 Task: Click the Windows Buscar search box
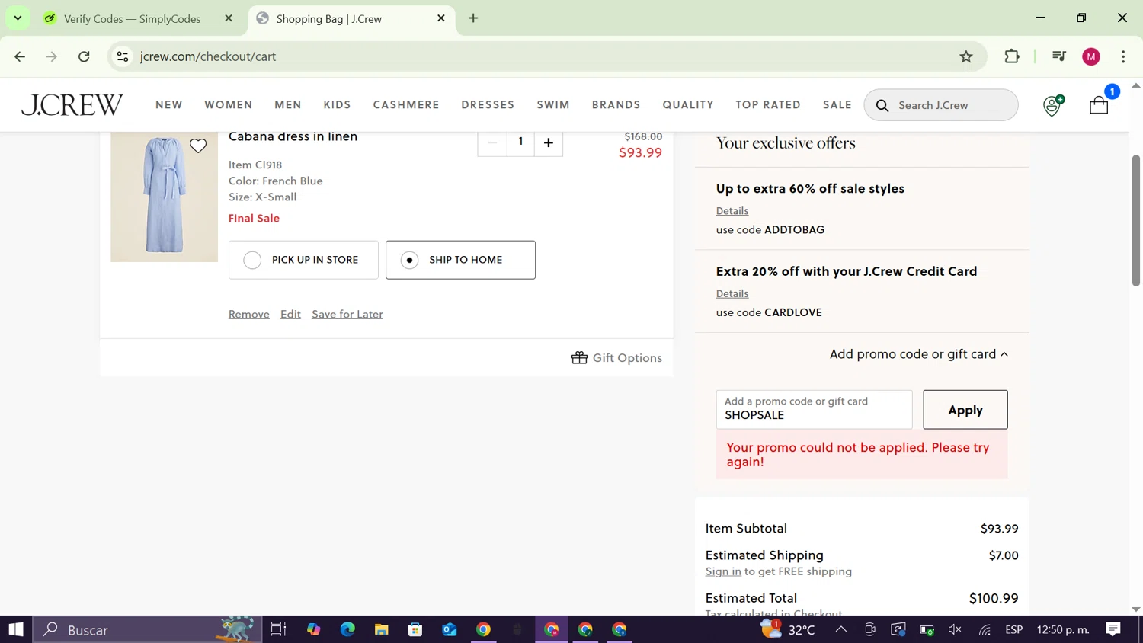[147, 629]
